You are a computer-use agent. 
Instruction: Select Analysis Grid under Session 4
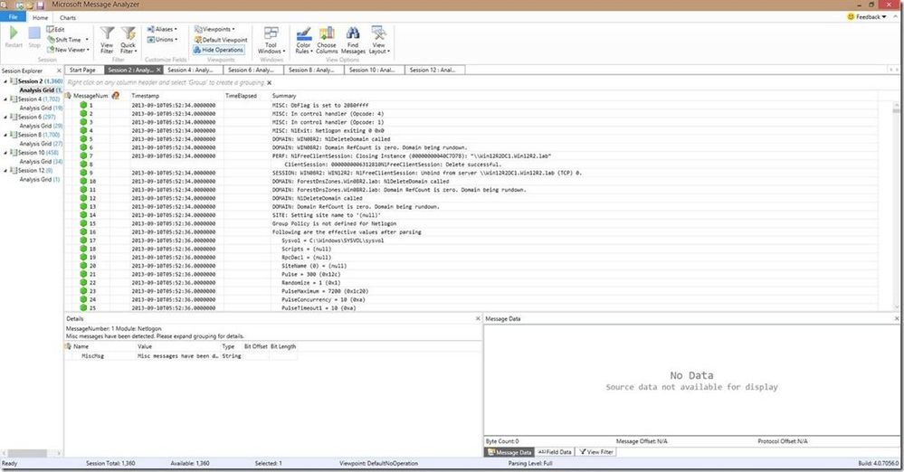[x=41, y=108]
